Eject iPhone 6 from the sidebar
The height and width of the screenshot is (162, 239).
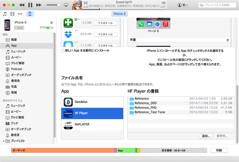[x=52, y=22]
